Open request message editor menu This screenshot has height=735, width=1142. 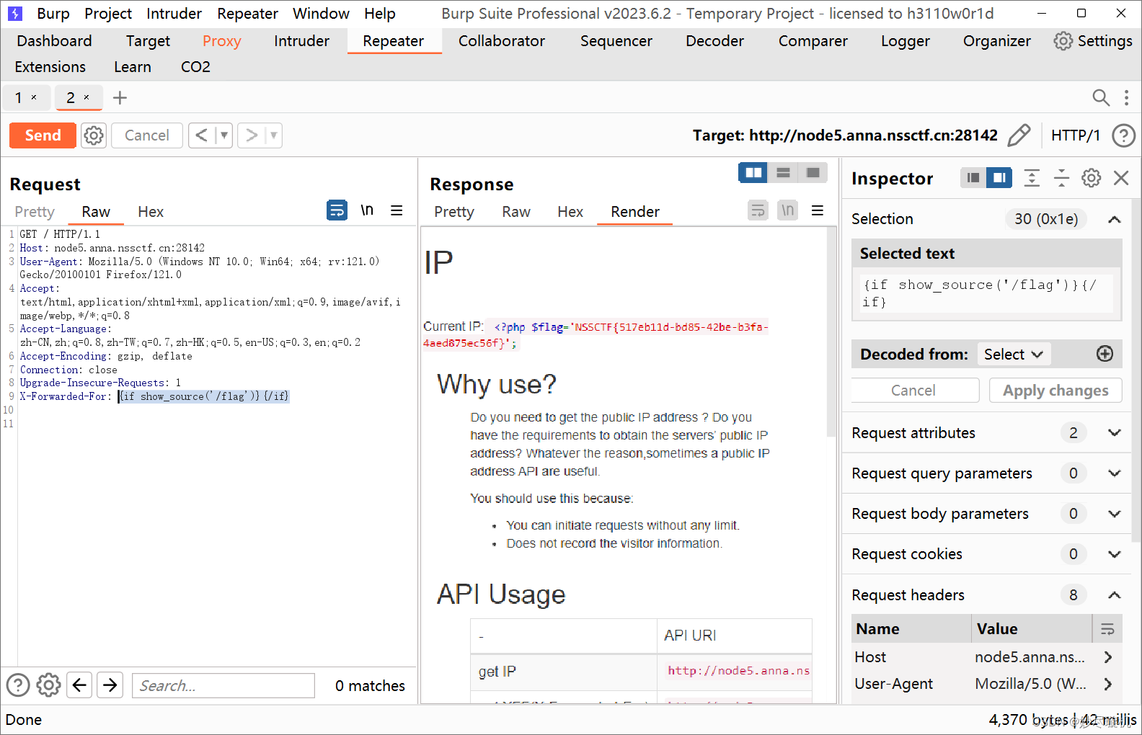397,210
